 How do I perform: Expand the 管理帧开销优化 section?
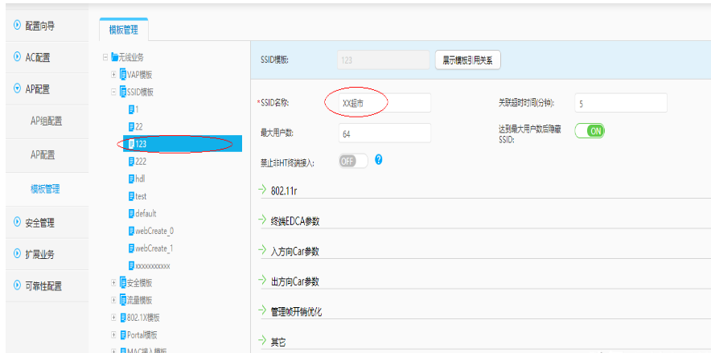[262, 310]
